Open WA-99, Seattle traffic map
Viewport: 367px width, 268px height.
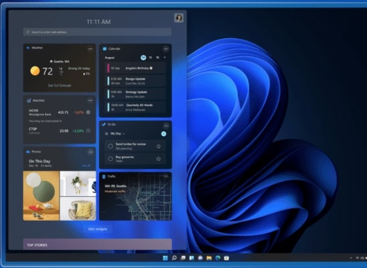point(135,196)
